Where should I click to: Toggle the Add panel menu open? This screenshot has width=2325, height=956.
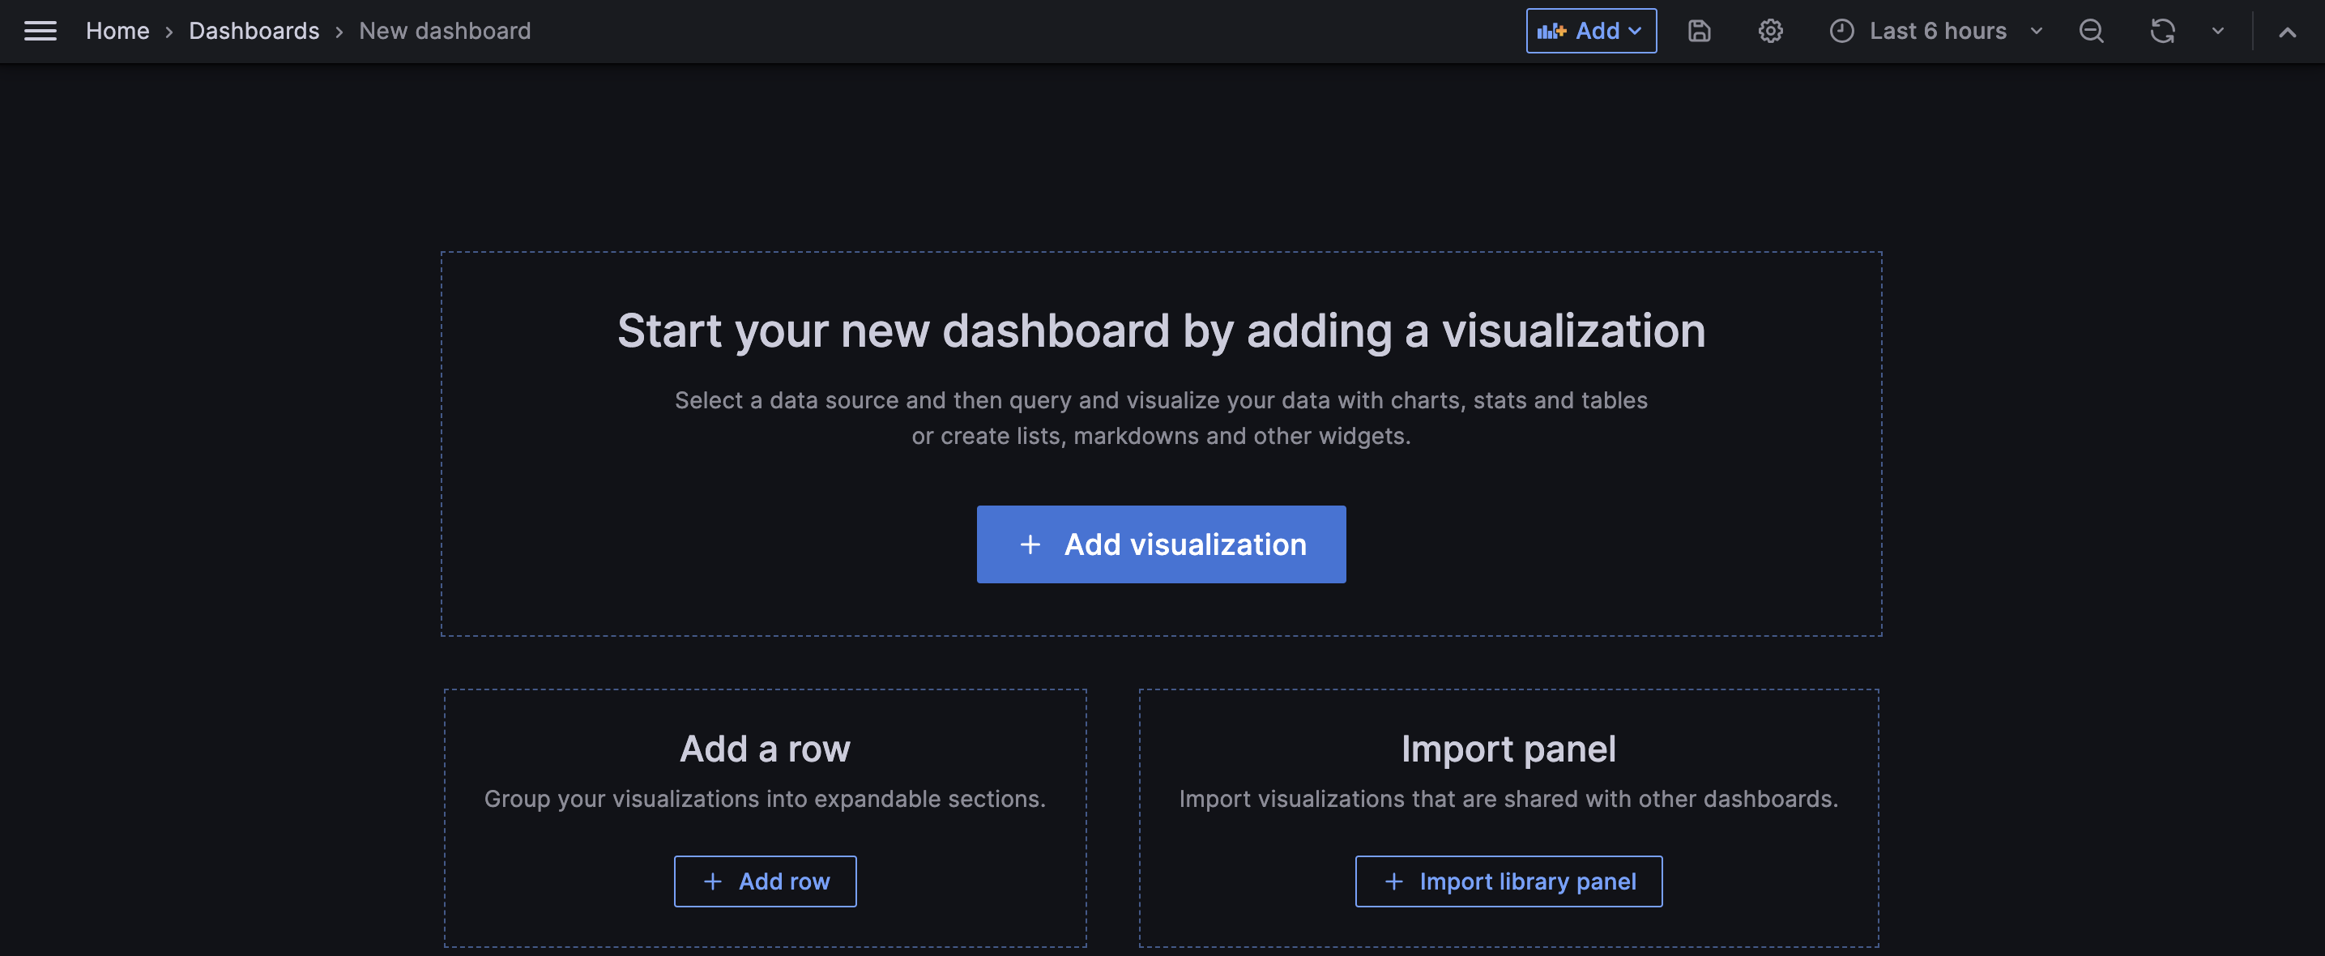click(x=1591, y=31)
